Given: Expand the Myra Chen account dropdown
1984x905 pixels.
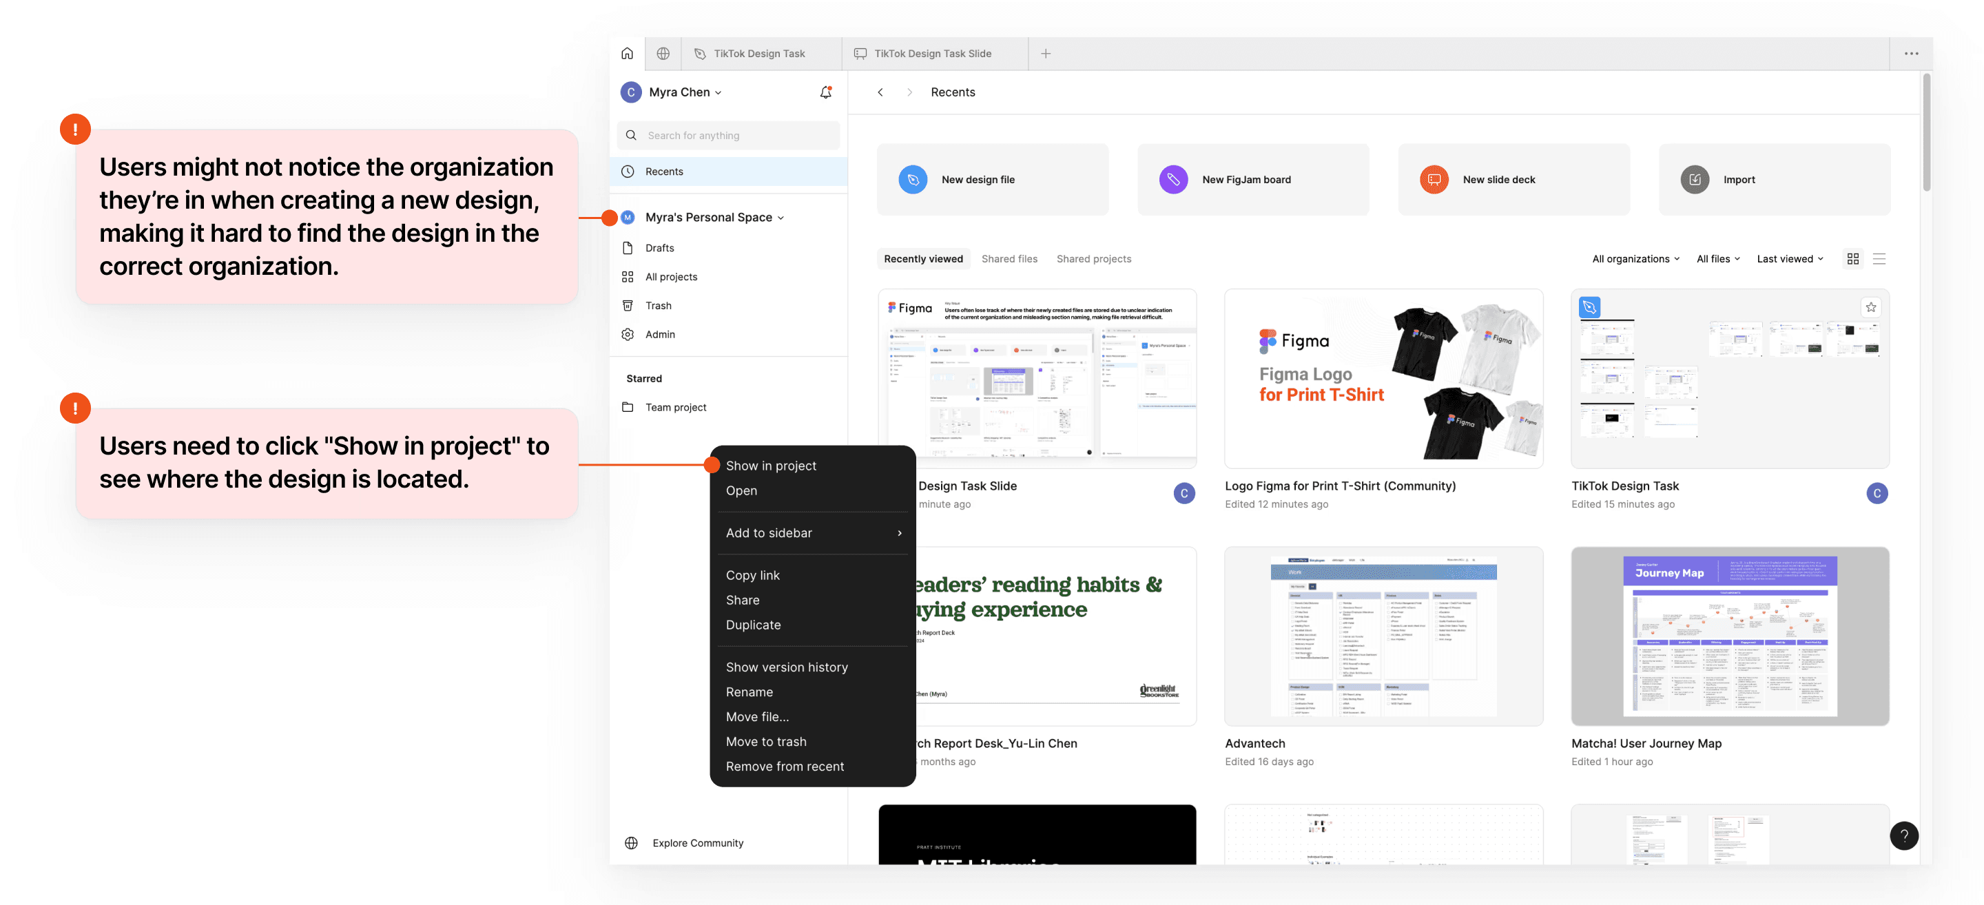Looking at the screenshot, I should pyautogui.click(x=684, y=92).
